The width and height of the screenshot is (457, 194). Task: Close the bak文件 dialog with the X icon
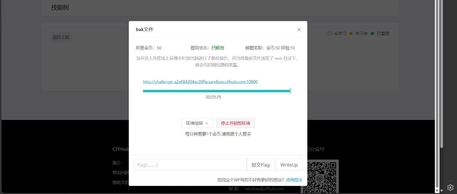(299, 30)
